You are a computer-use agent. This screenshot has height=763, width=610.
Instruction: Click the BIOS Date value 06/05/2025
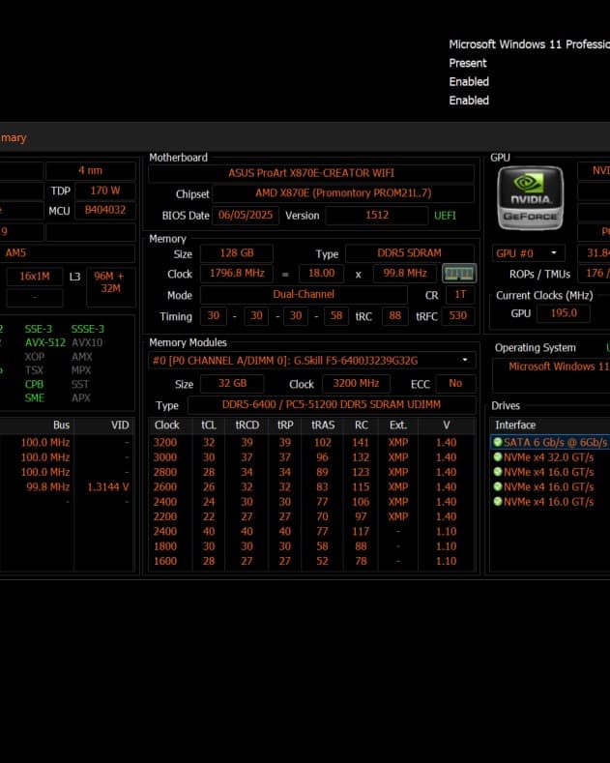pyautogui.click(x=246, y=215)
